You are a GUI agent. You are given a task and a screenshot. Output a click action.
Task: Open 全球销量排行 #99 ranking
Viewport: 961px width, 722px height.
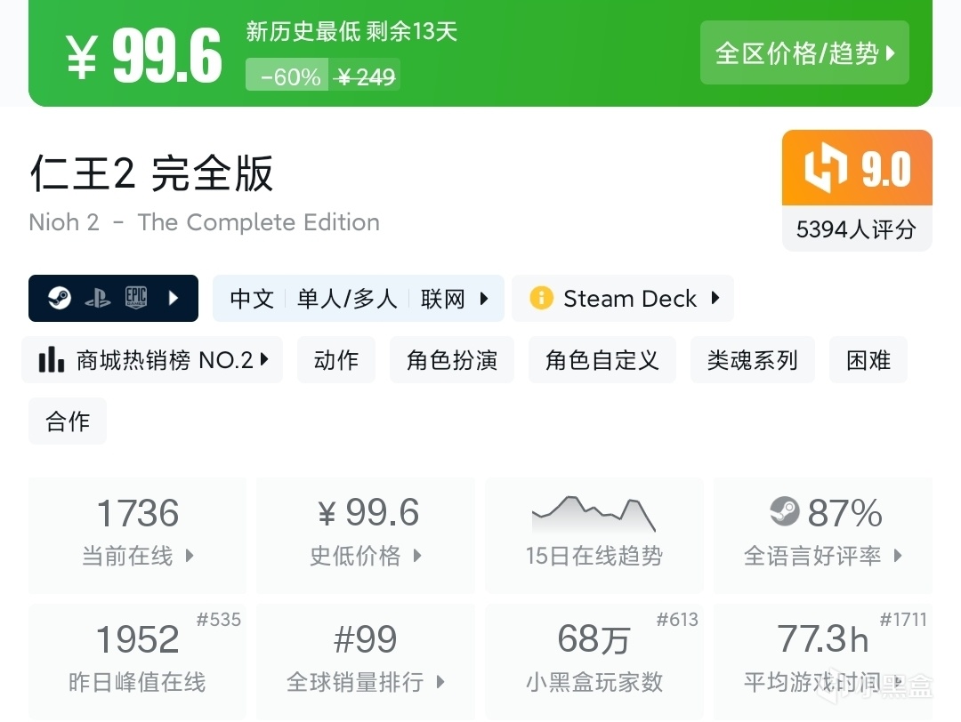366,659
